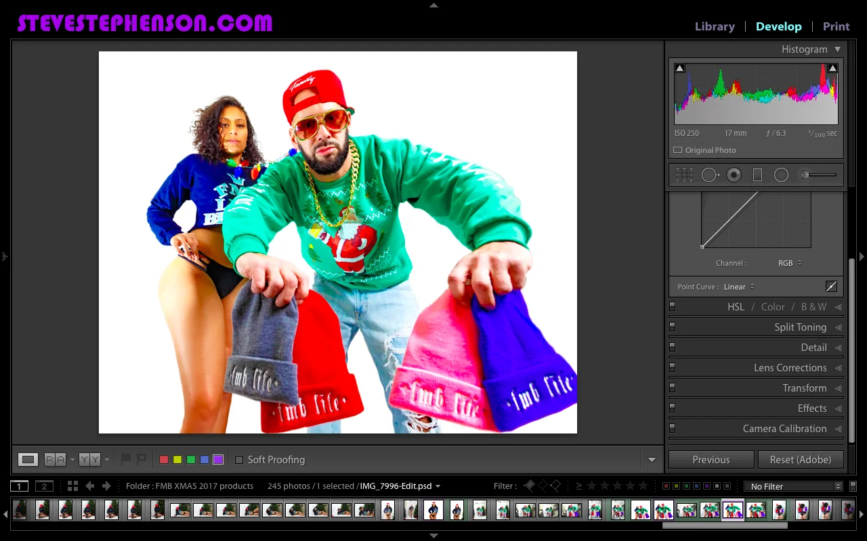This screenshot has height=541, width=867.
Task: Go forward with the right arrow
Action: pyautogui.click(x=106, y=486)
